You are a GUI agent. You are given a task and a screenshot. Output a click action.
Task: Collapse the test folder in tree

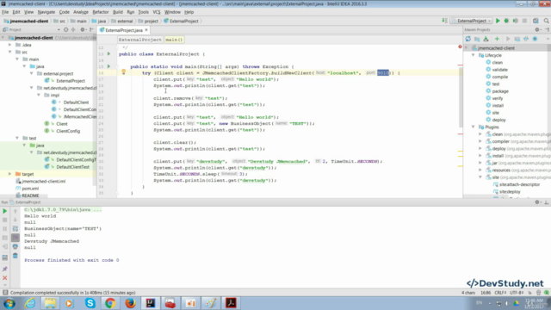(17, 138)
